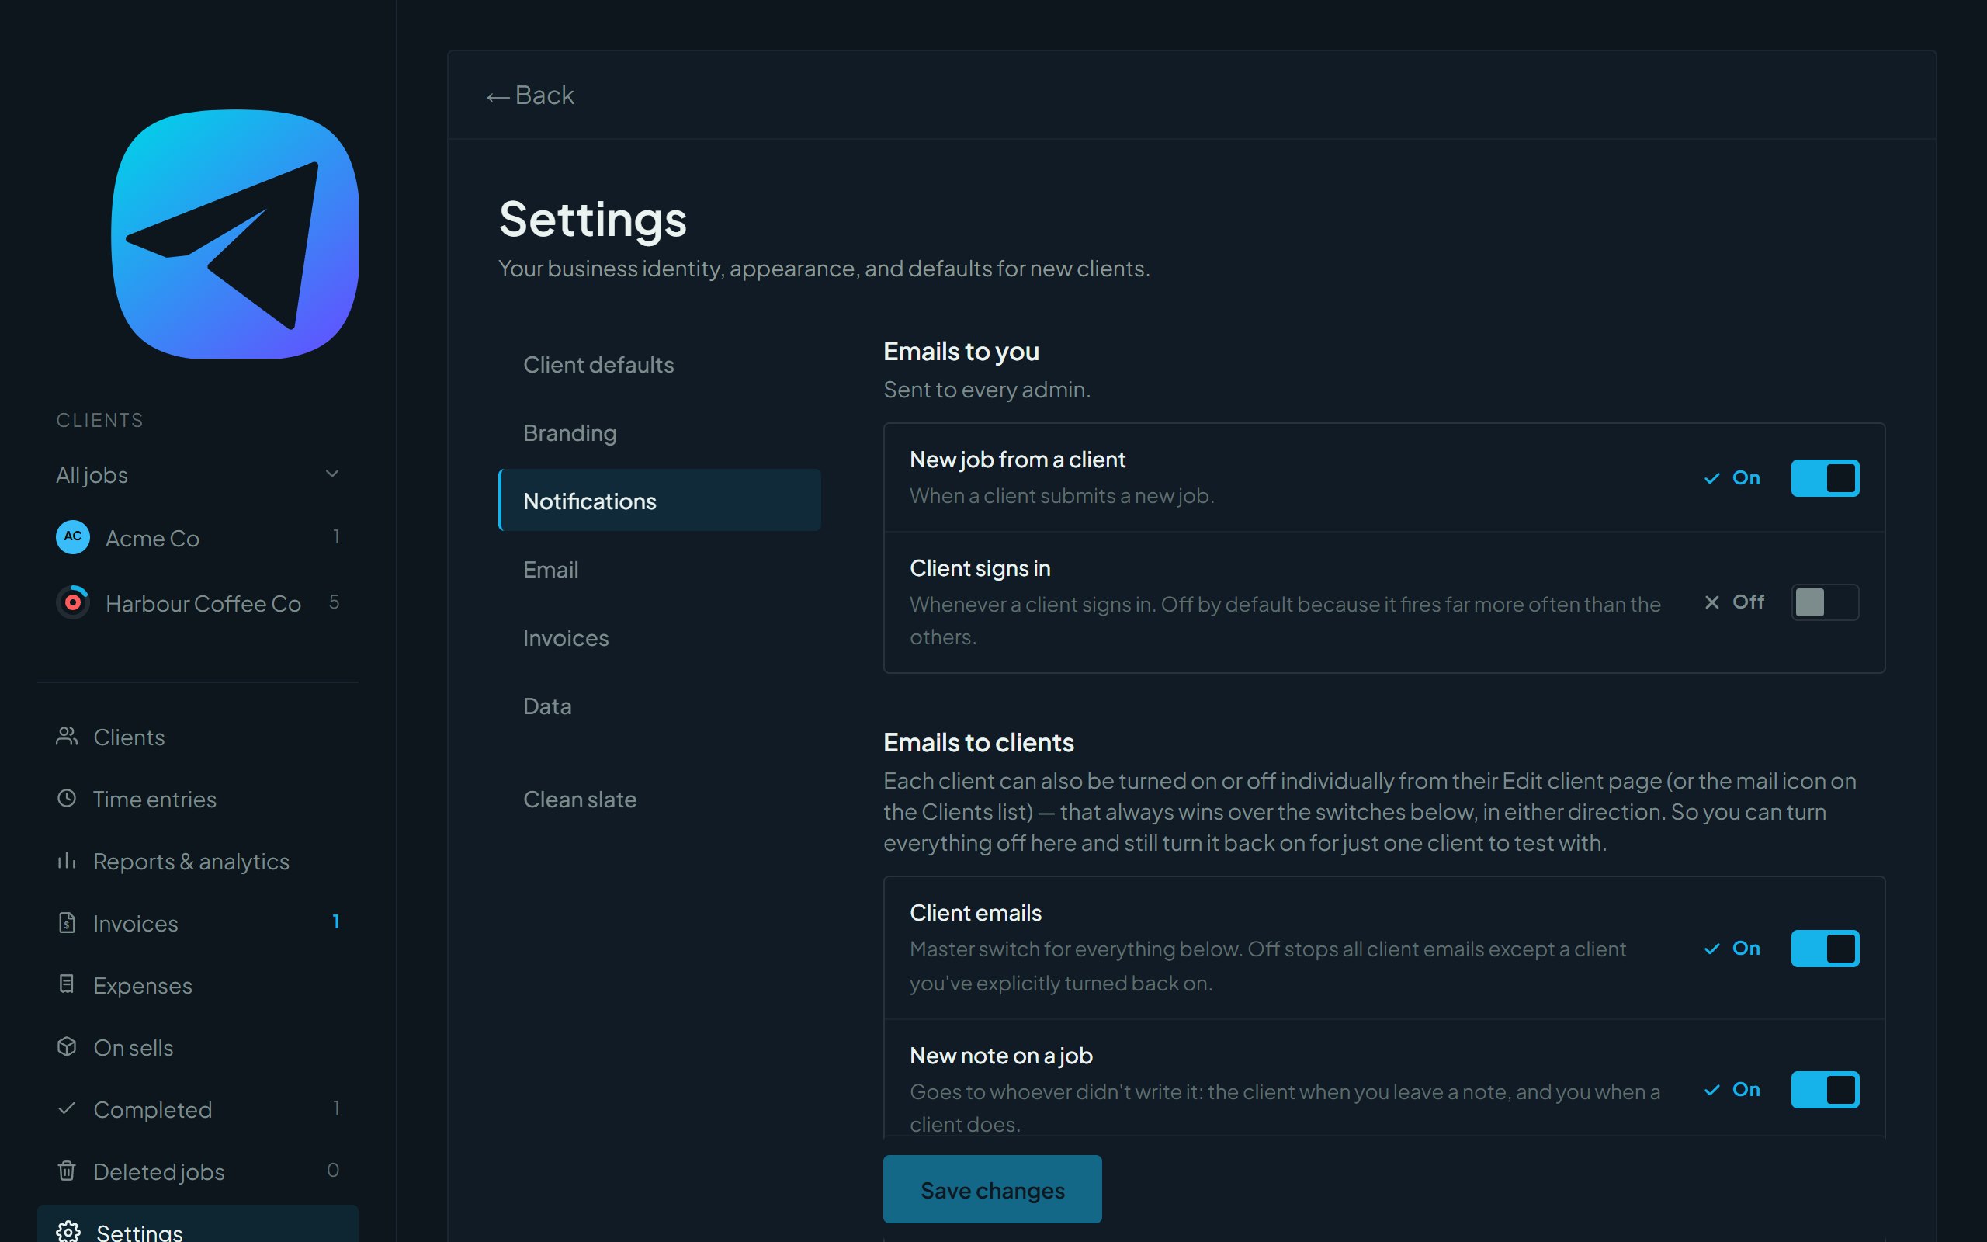The width and height of the screenshot is (1987, 1242).
Task: Open the Deleted jobs list
Action: (198, 1171)
